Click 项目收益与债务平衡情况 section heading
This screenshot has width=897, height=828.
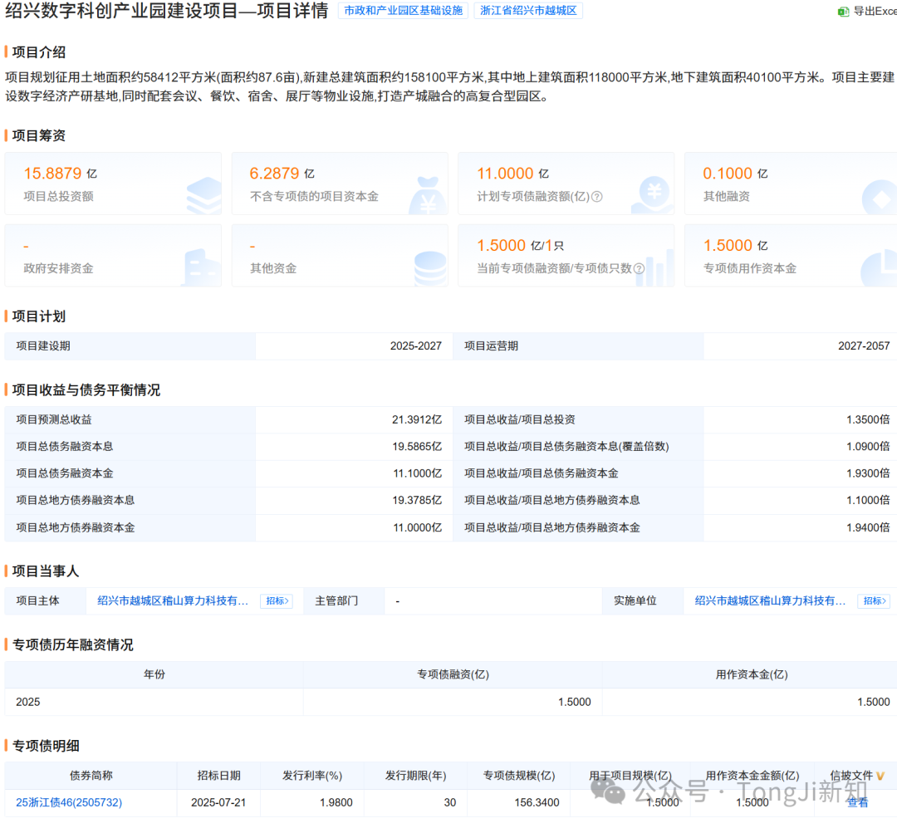pos(86,390)
